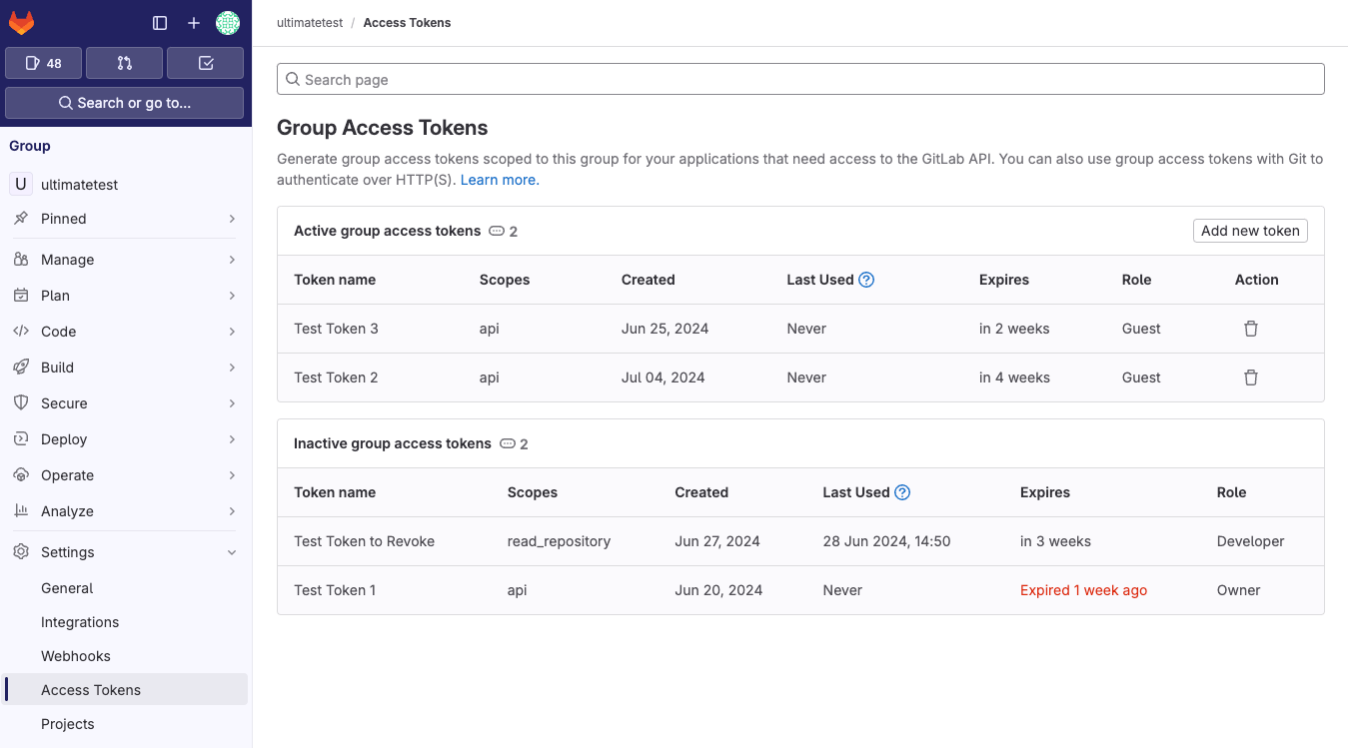Click the avatar in the top bar
The height and width of the screenshot is (748, 1348).
[x=228, y=22]
